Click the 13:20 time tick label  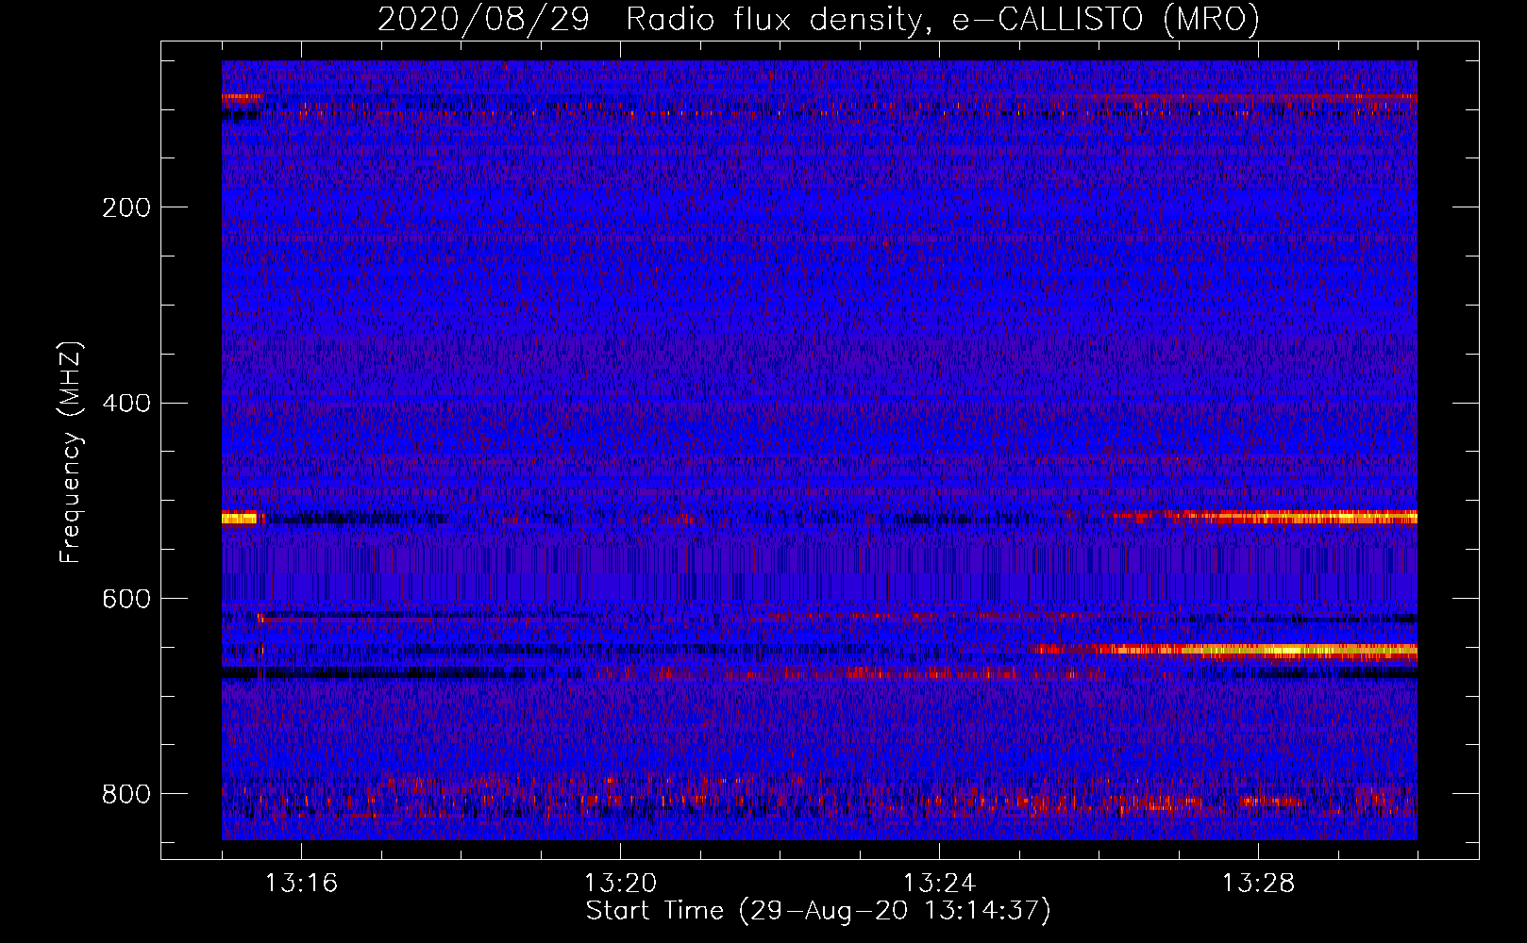point(620,884)
